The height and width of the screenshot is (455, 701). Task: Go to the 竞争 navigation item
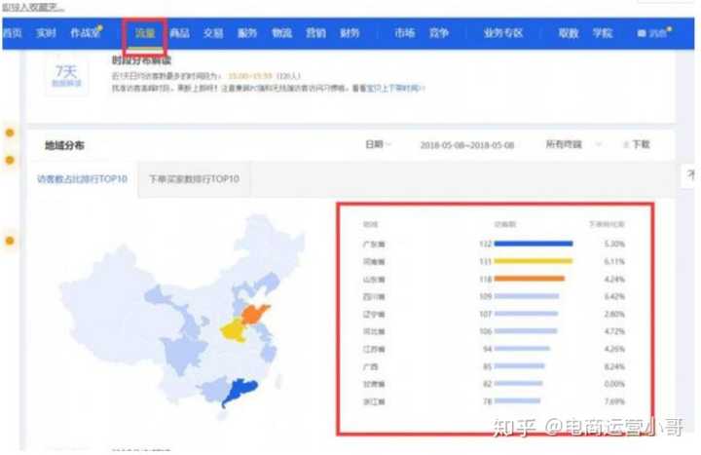(439, 33)
